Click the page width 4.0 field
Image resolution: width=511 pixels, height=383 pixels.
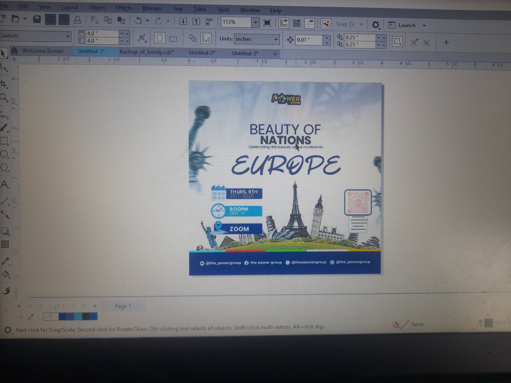point(102,33)
